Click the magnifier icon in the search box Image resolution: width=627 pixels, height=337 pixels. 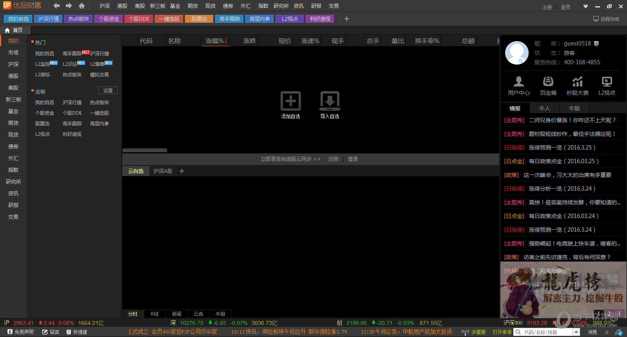click(518, 332)
